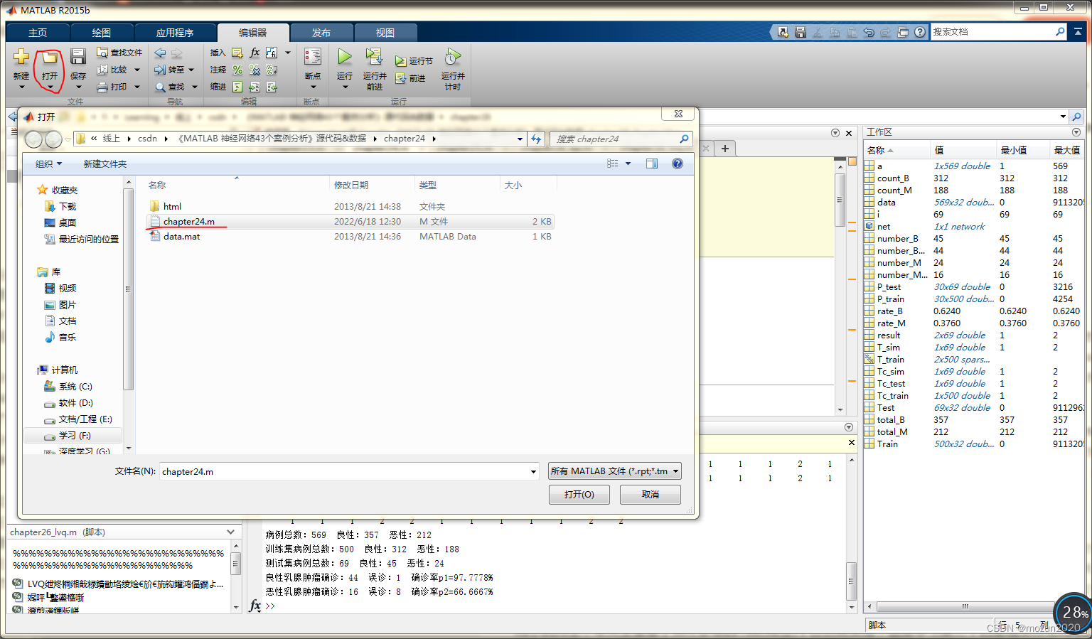Expand the chapter26_lvq.m details panel chevron
Screen dimensions: 1092x639
[231, 532]
